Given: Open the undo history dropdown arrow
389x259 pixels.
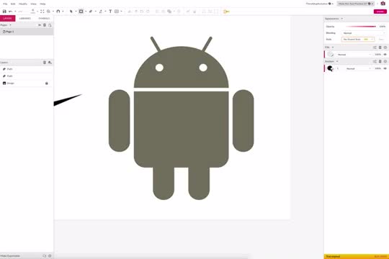Looking at the screenshot, I should [x=15, y=12].
